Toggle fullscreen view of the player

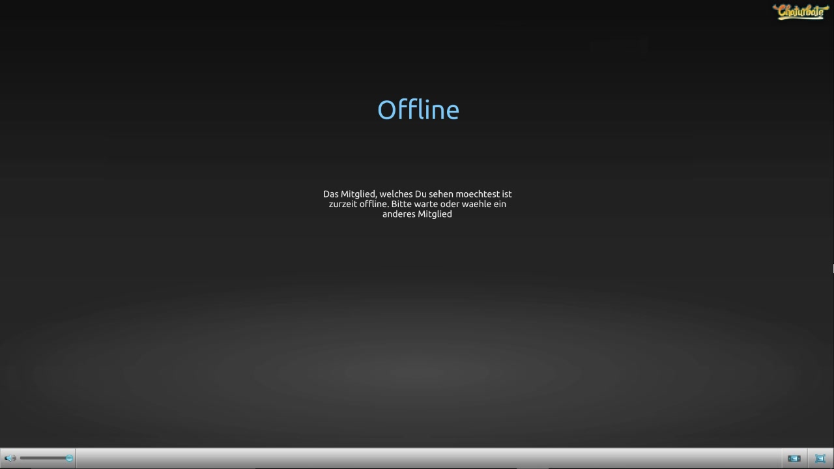(820, 459)
